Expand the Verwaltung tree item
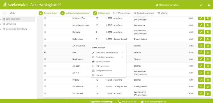Image resolution: width=213 pixels, height=103 pixels. pos(1,24)
